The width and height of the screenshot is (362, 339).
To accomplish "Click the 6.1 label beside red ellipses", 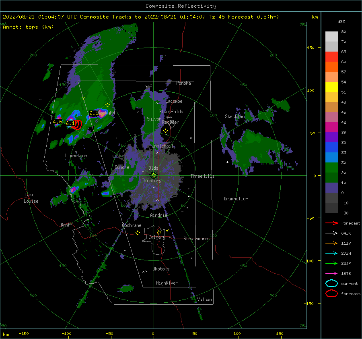I will [70, 123].
